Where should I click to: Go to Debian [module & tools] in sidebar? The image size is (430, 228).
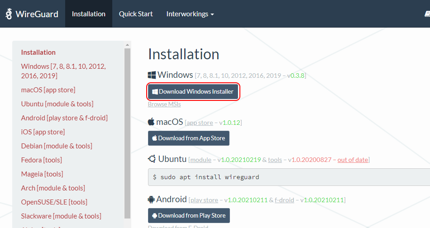tap(57, 146)
